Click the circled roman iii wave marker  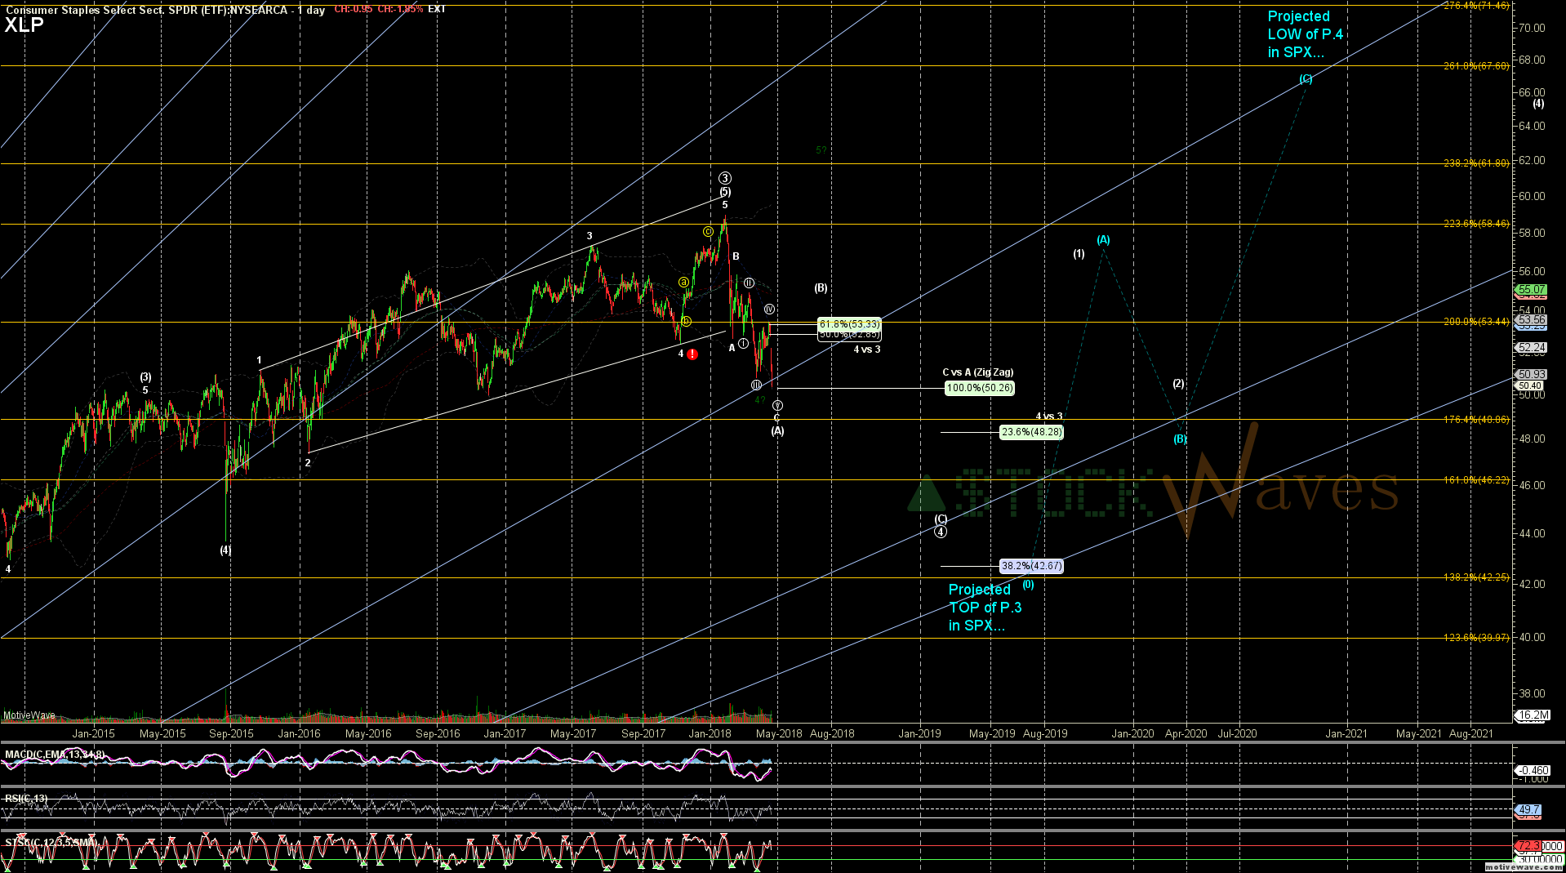tap(757, 385)
